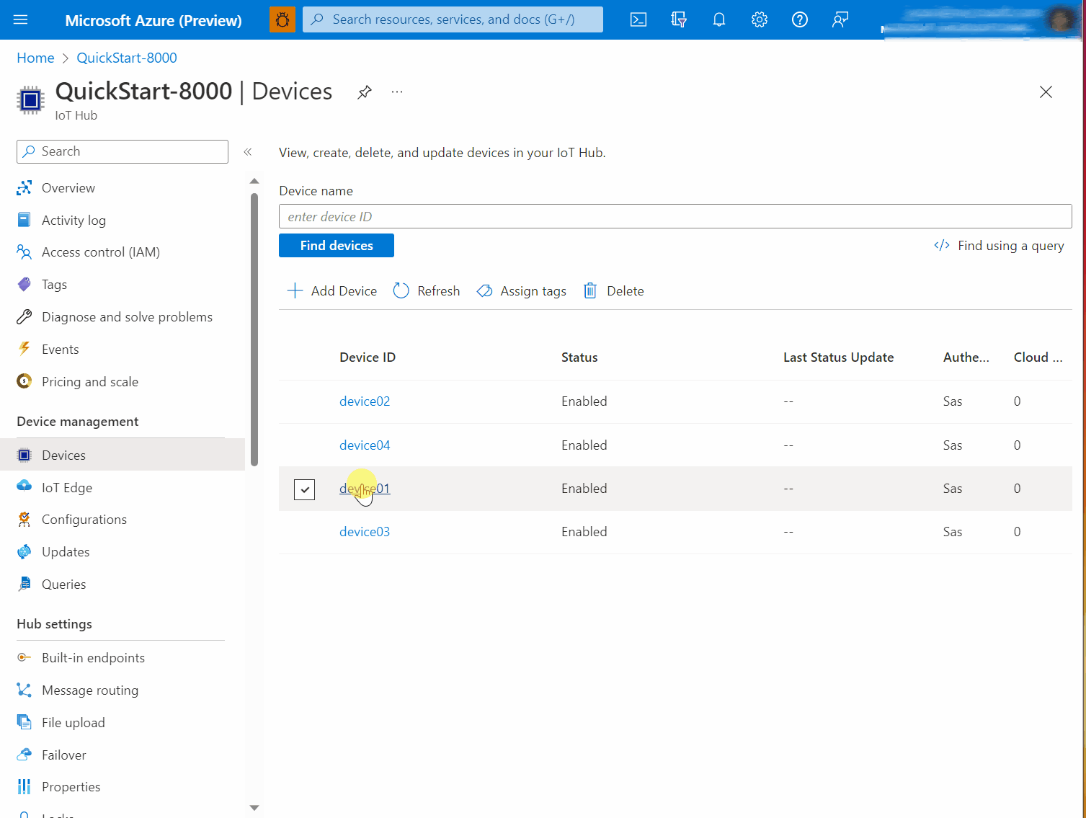Click Find using a query link
Image resolution: width=1086 pixels, height=818 pixels.
[x=999, y=246]
